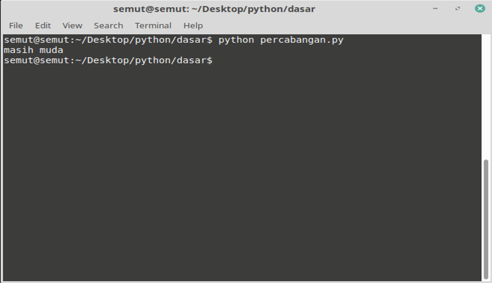The width and height of the screenshot is (492, 283).
Task: Click the window title text in the title bar
Action: click(x=214, y=9)
